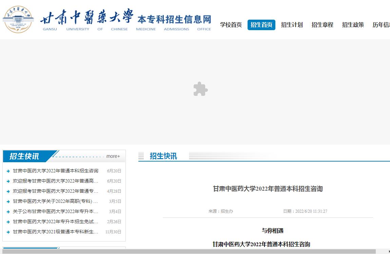Viewport: 390px width, 254px height.
Task: Open the 招生计划 menu item
Action: (292, 25)
